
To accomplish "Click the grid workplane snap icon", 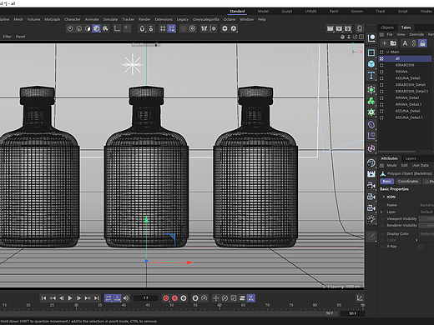I will [x=163, y=28].
